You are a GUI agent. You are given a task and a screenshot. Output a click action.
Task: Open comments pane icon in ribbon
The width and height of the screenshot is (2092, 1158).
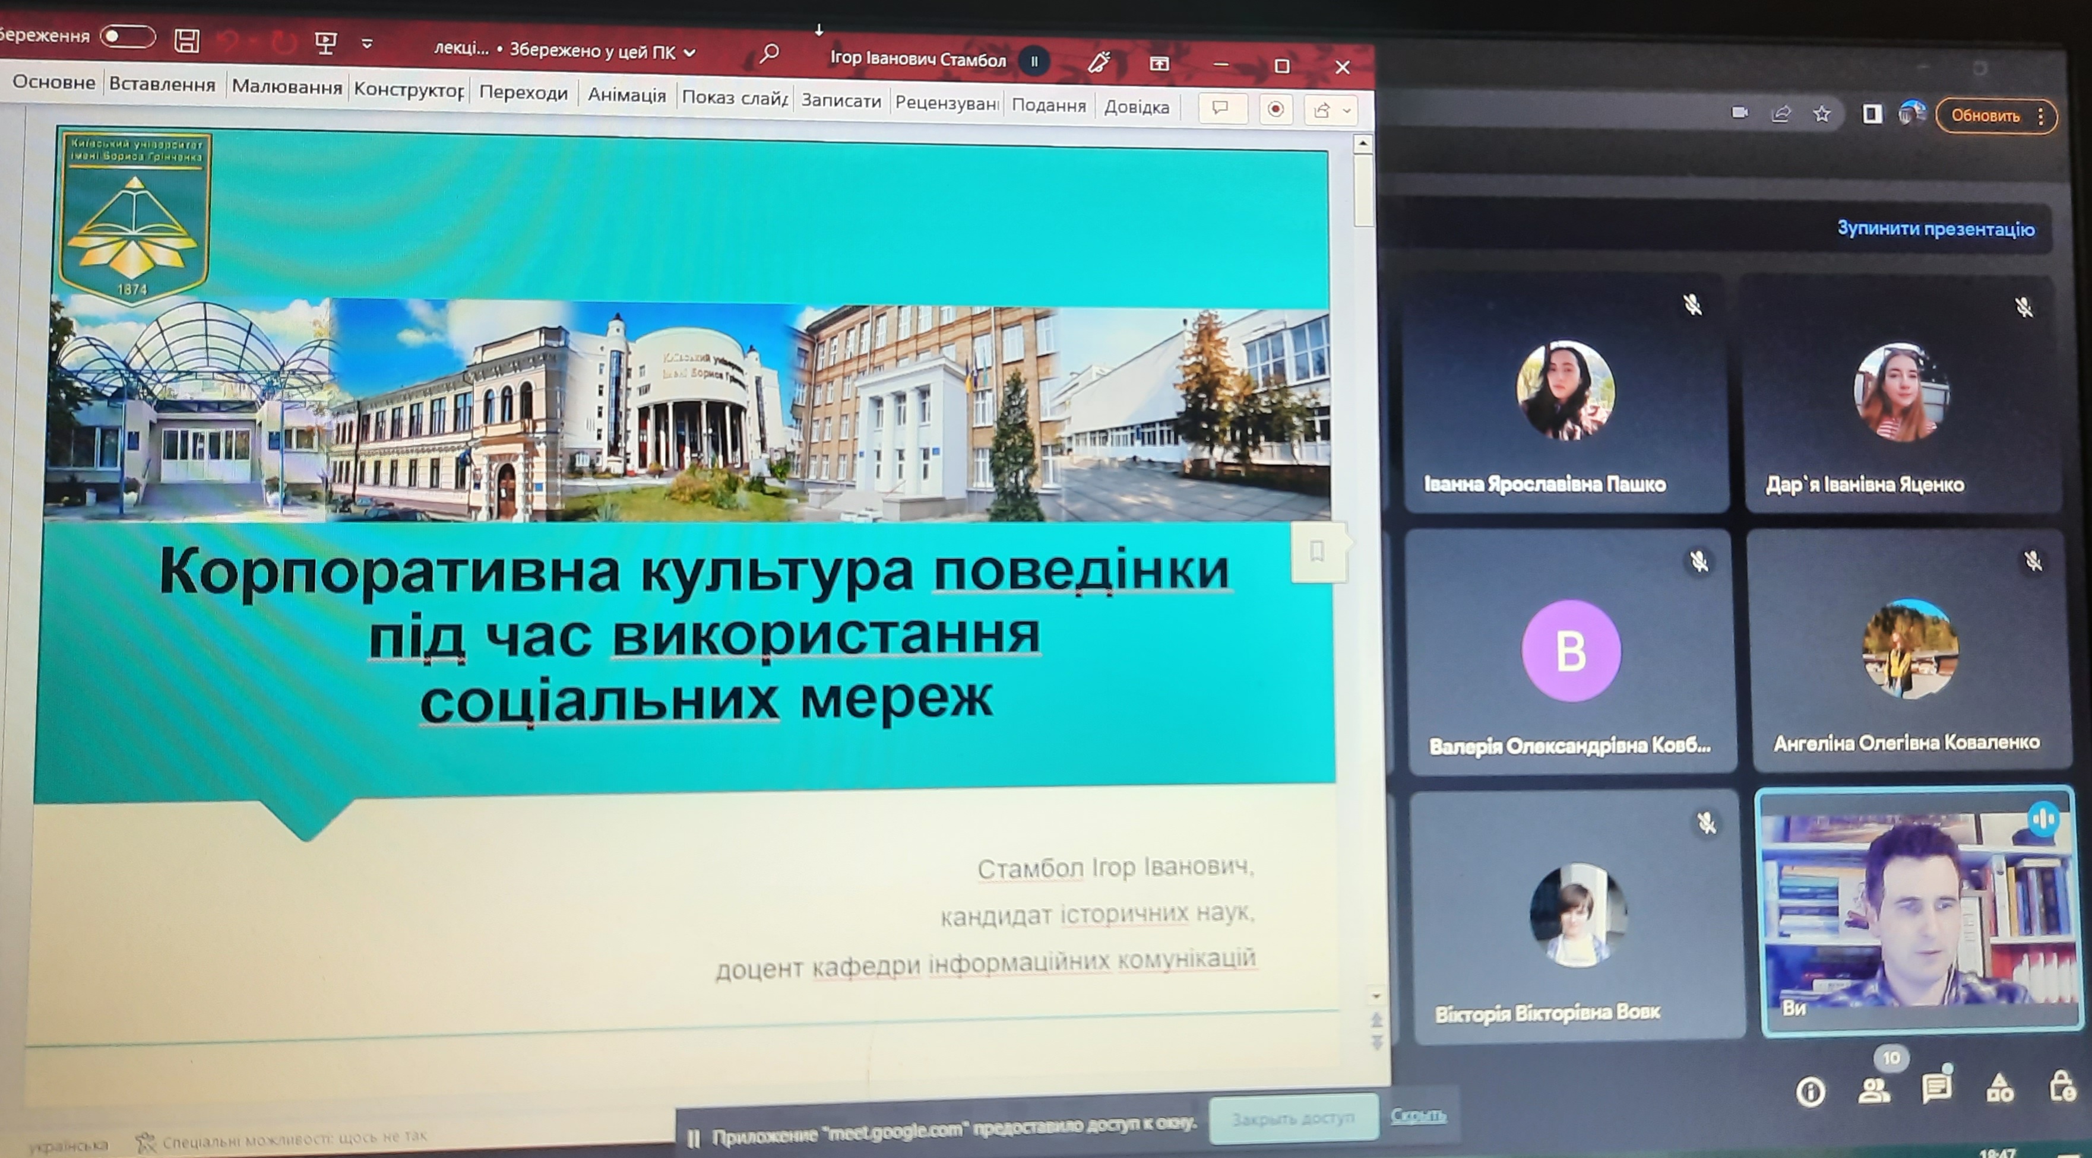click(1221, 108)
